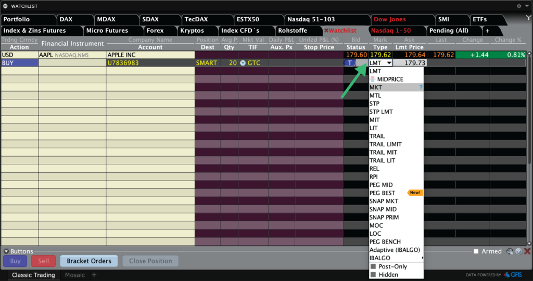Open the Forex tab
533x281 pixels.
pyautogui.click(x=159, y=31)
